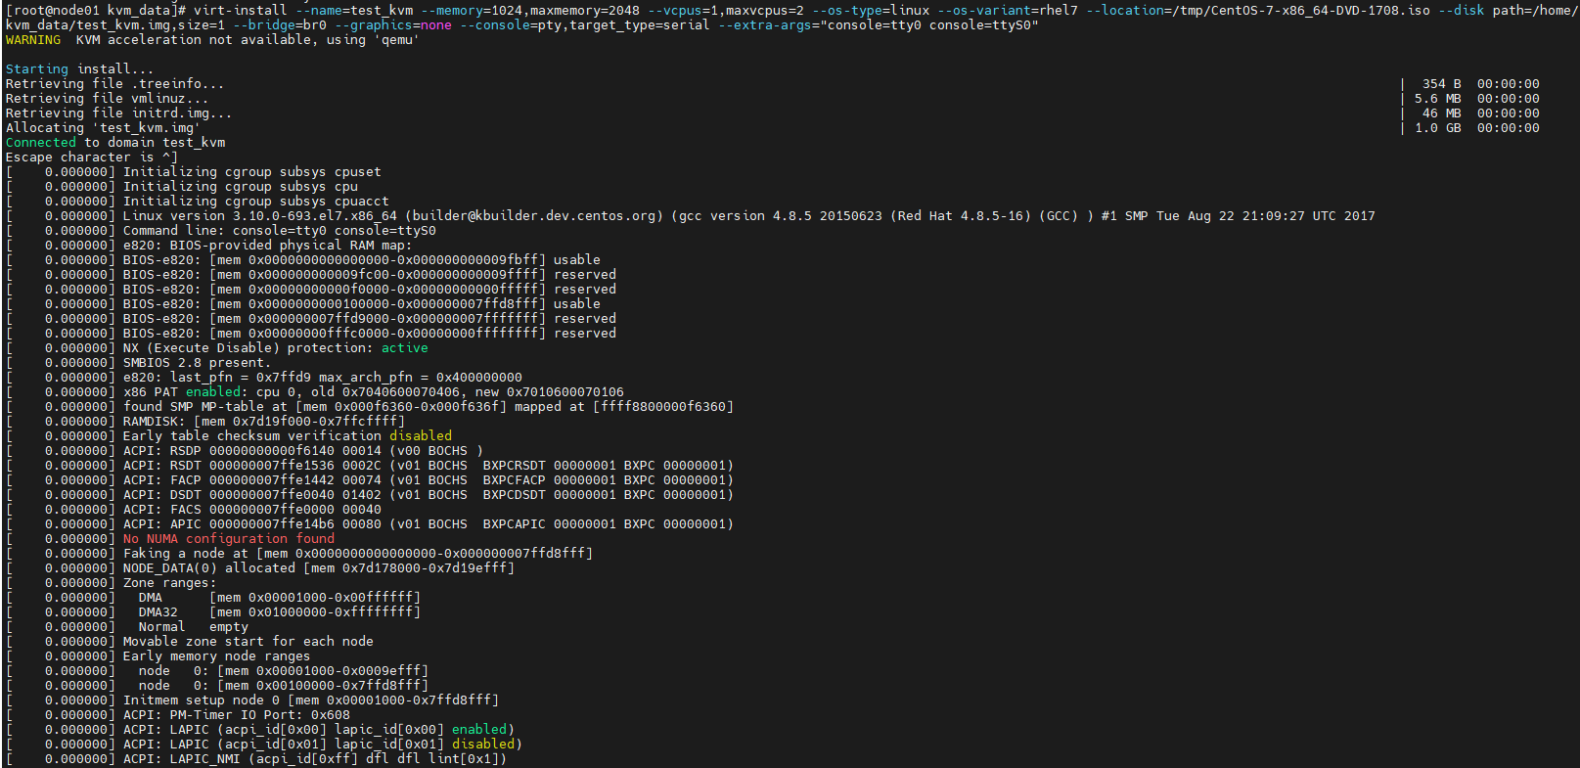Click the '1.0 GB' size value
The image size is (1580, 768).
[x=1437, y=127]
